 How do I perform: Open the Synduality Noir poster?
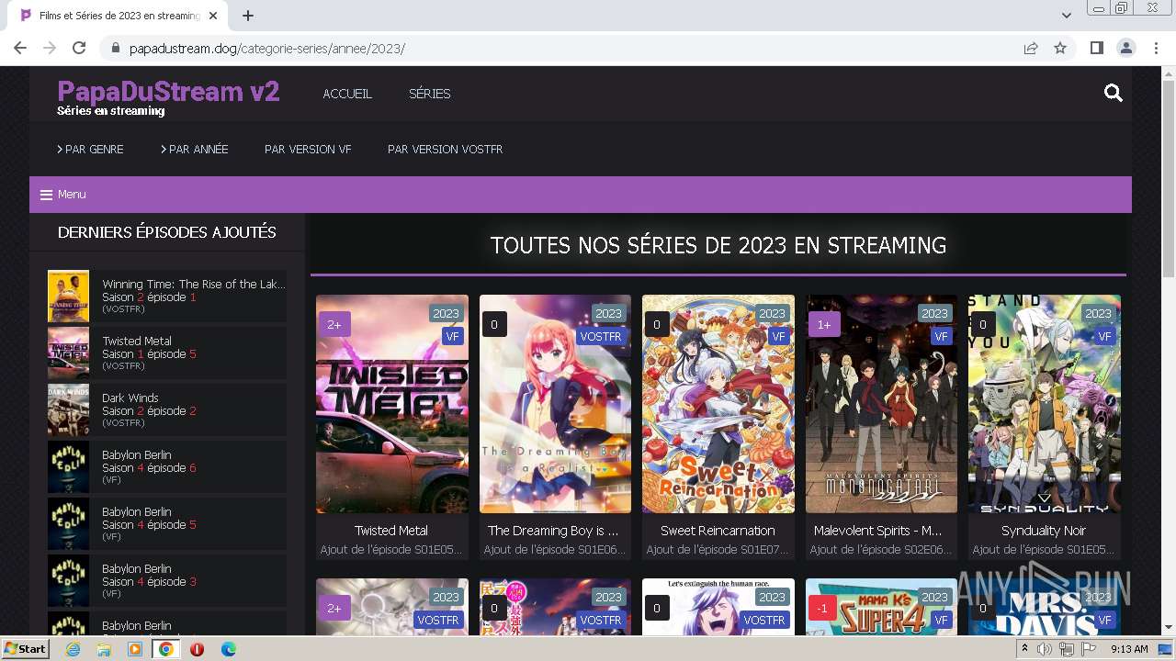point(1045,403)
